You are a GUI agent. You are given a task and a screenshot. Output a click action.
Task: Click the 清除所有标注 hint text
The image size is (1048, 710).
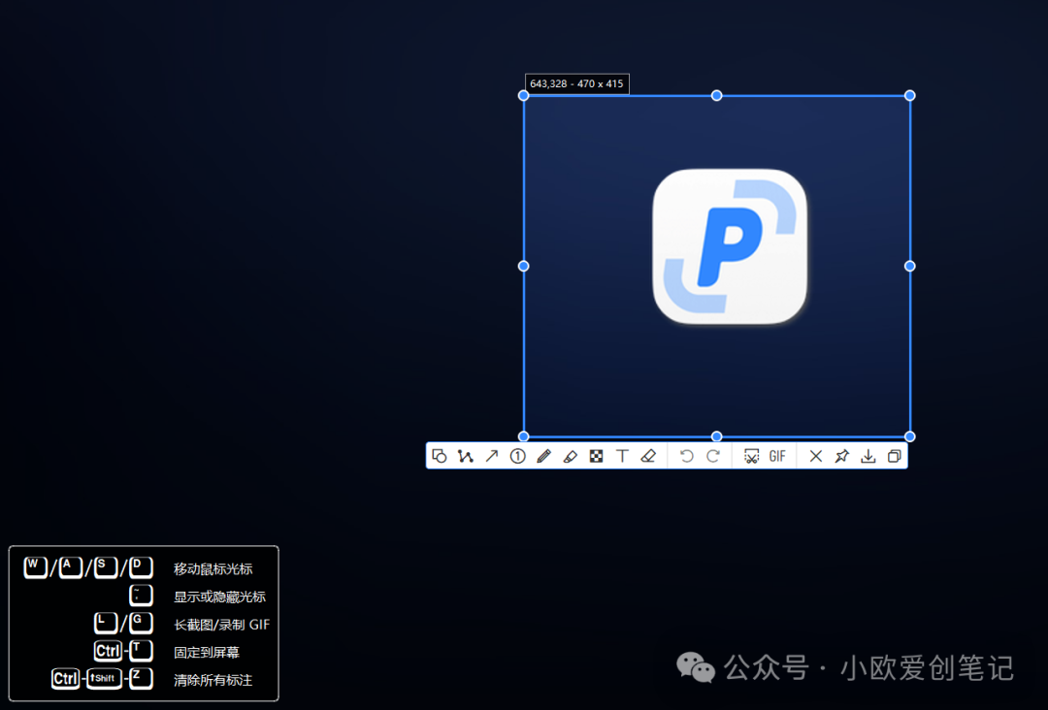click(213, 680)
